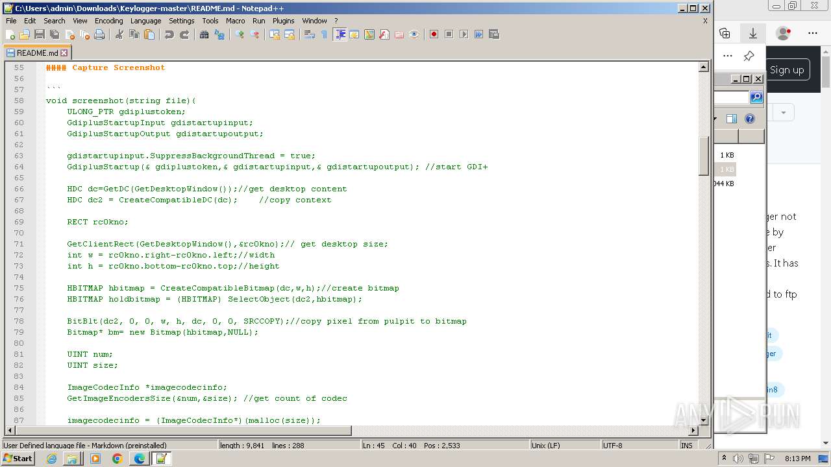Click the vertical scrollbar down arrow
The height and width of the screenshot is (467, 831).
click(x=704, y=420)
